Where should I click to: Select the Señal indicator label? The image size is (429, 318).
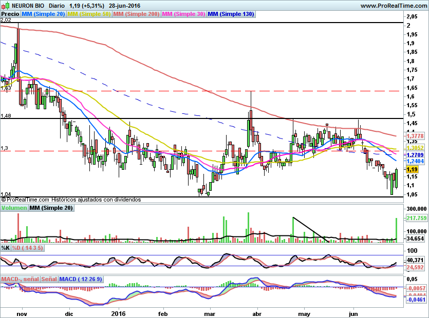pos(49,279)
